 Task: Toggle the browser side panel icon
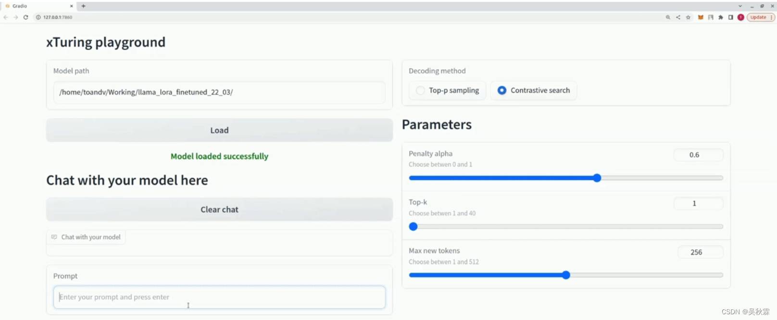tap(731, 17)
